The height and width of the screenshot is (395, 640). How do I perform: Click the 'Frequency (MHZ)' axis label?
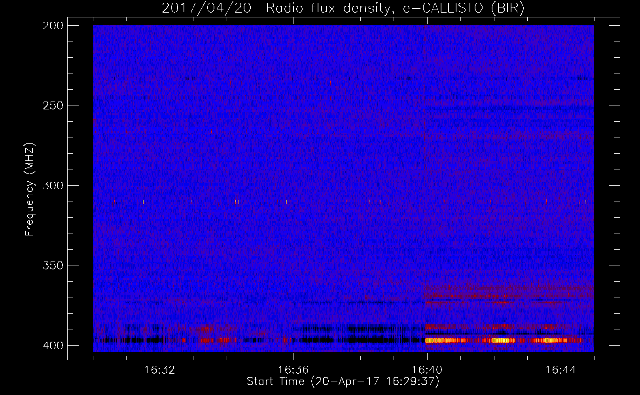click(x=30, y=190)
